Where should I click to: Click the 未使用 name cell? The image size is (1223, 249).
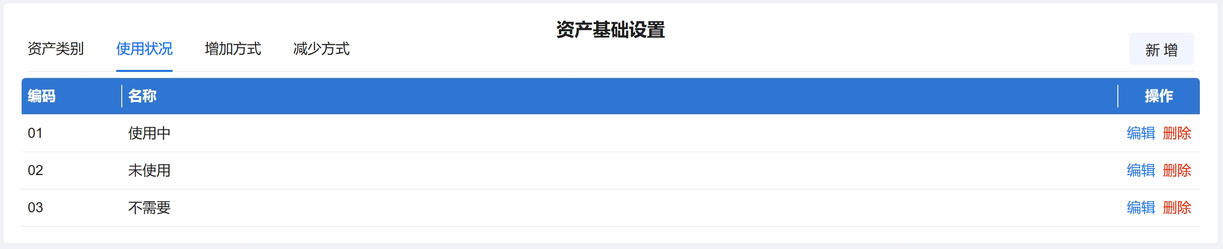149,171
